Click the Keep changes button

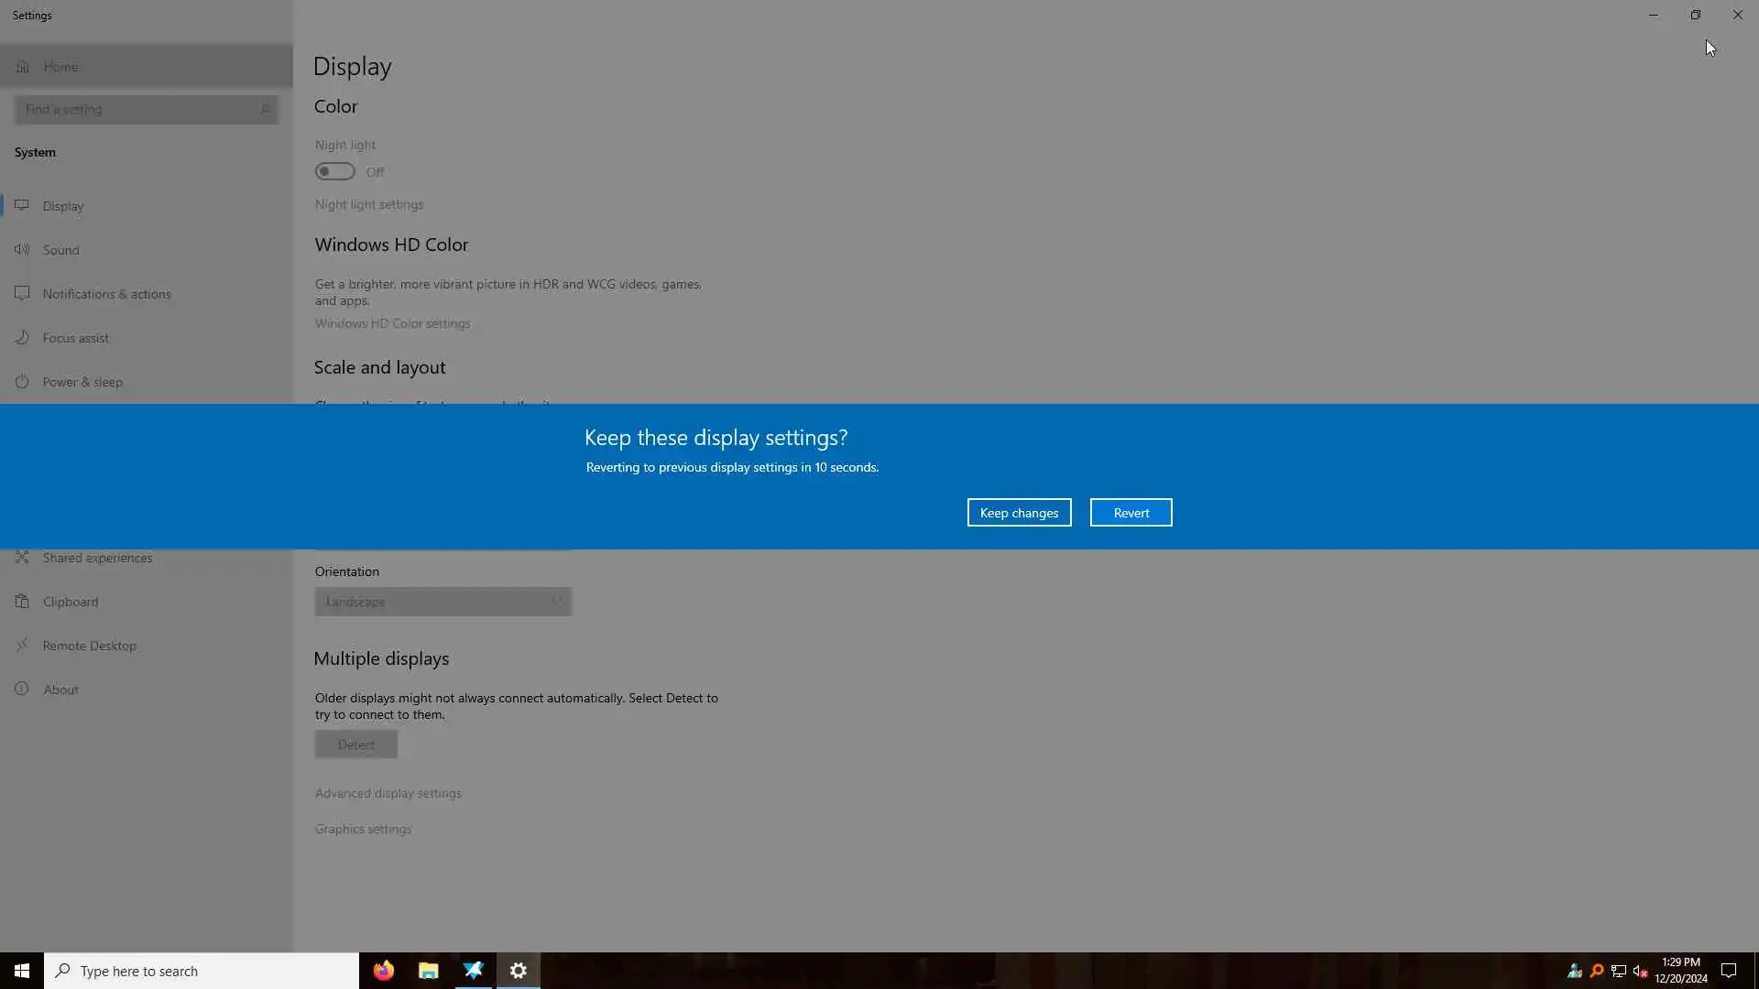point(1019,513)
